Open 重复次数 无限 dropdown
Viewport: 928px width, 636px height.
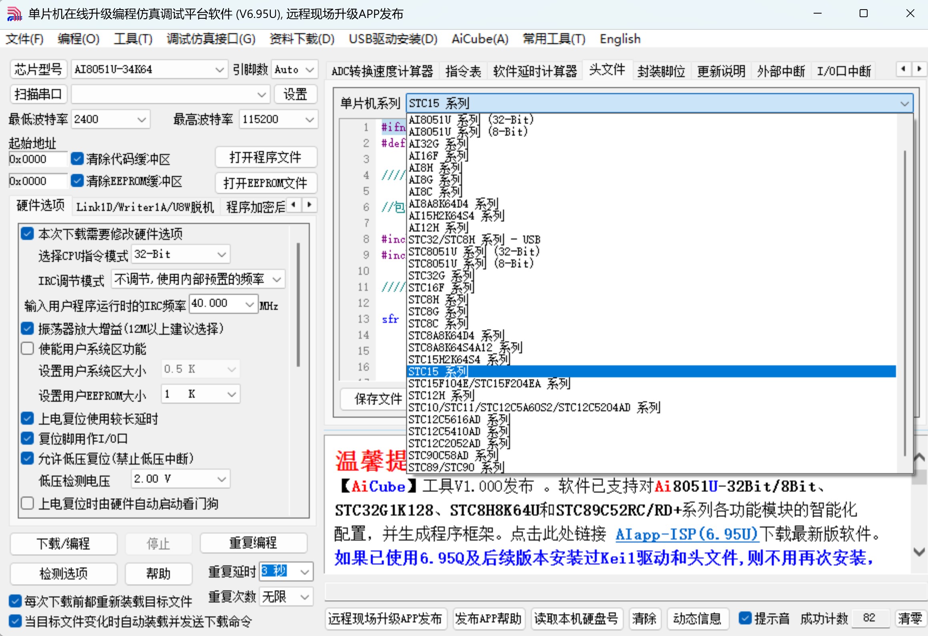click(286, 597)
